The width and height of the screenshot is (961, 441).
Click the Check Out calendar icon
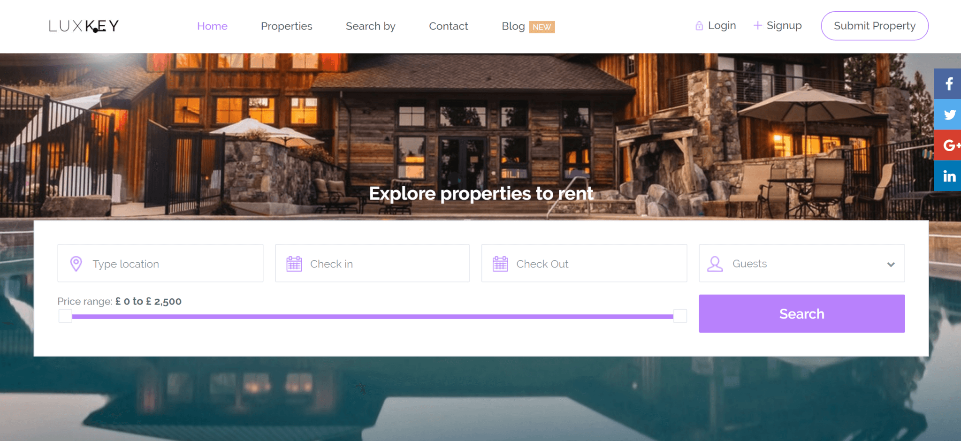[500, 264]
